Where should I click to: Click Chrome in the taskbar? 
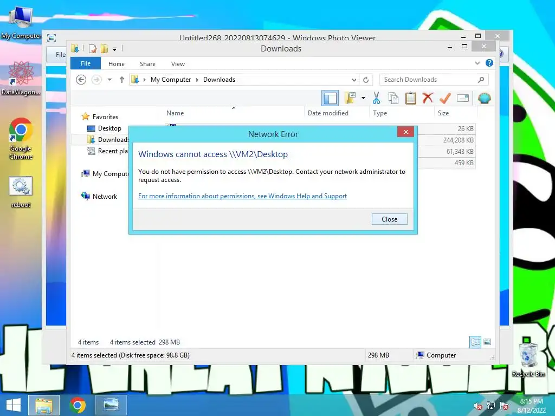(x=78, y=405)
